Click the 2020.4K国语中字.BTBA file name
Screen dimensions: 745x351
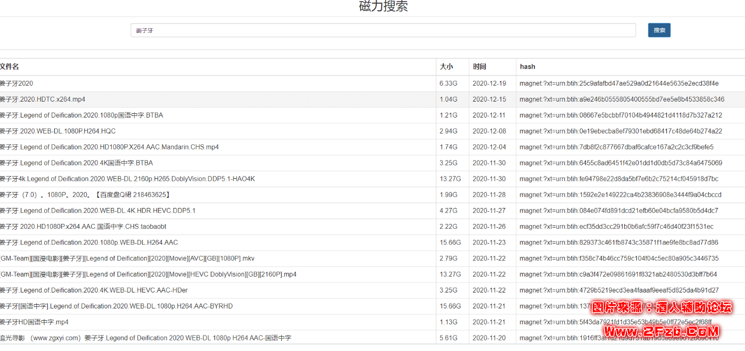tap(76, 163)
